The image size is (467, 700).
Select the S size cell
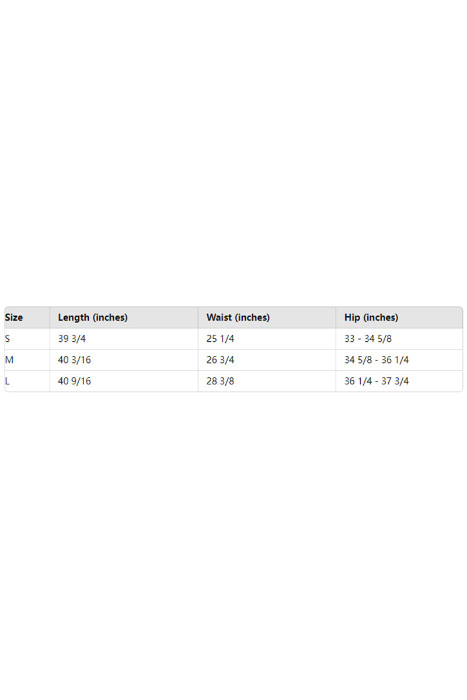8,338
